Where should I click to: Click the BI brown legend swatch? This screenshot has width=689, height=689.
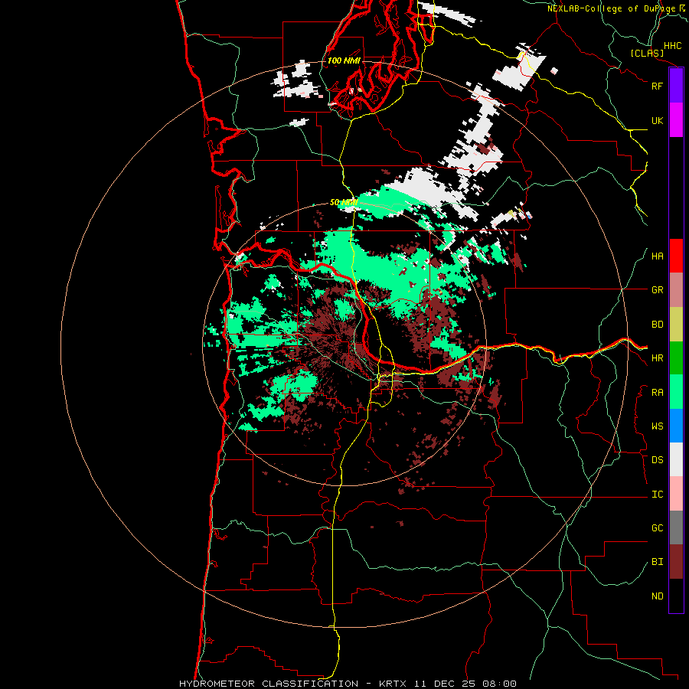(x=676, y=562)
